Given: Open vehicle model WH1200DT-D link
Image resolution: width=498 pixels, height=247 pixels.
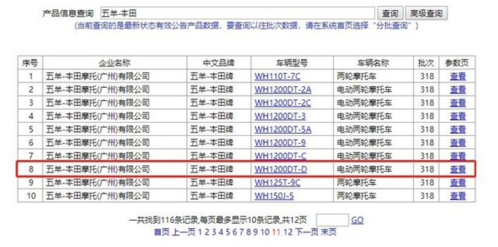Looking at the screenshot, I should point(281,169).
